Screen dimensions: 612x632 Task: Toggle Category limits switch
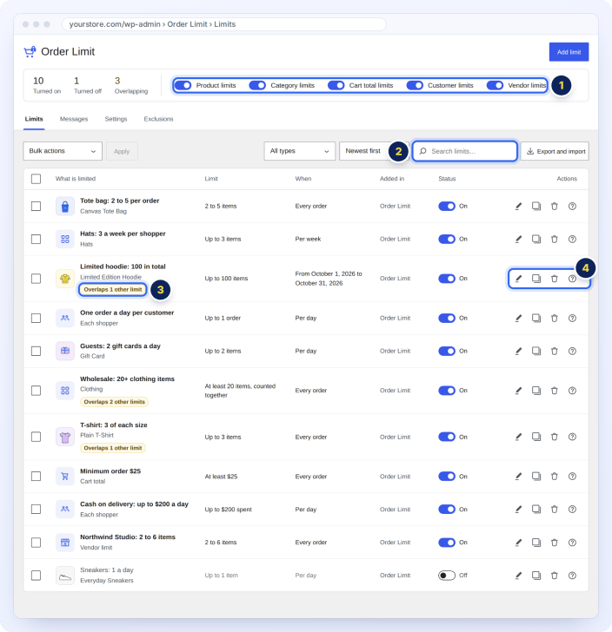[x=257, y=85]
